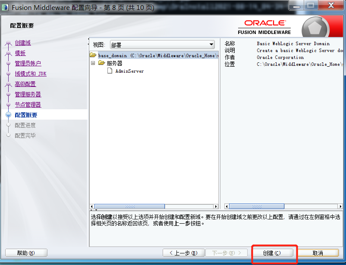Navigate to 模板 step link

click(20, 53)
